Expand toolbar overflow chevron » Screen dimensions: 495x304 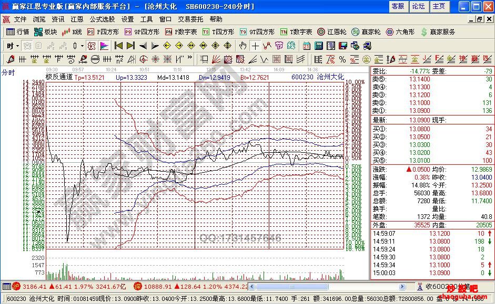pos(190,58)
